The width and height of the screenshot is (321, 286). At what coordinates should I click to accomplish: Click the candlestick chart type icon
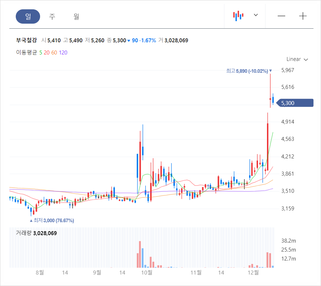coord(238,16)
